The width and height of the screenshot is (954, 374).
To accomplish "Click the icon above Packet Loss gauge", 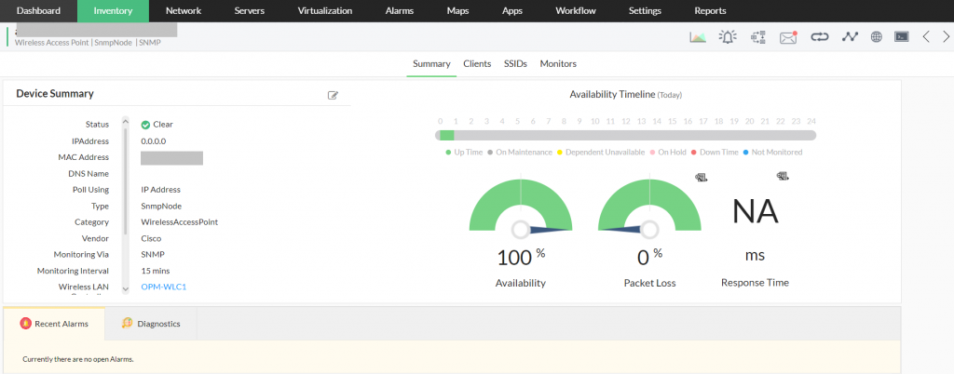I will pos(701,177).
